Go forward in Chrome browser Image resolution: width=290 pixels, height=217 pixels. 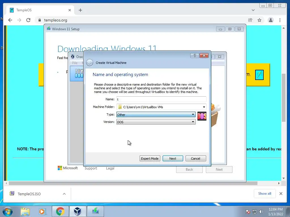[x=19, y=20]
